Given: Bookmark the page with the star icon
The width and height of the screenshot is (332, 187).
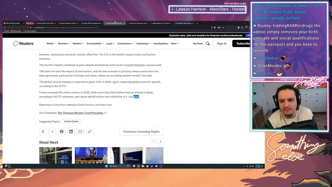Looking at the screenshot, I should [x=223, y=28].
